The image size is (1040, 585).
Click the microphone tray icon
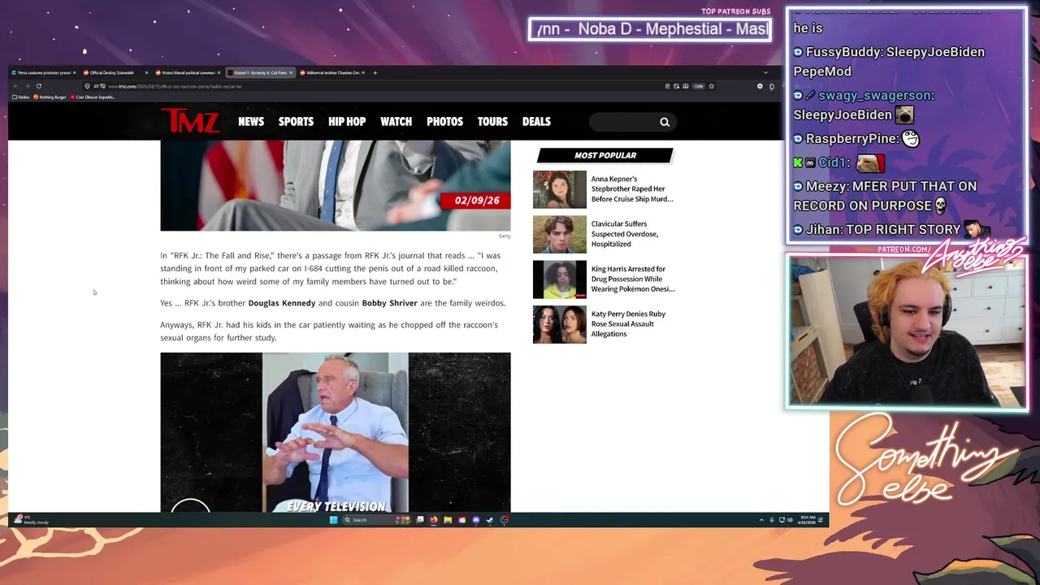pos(772,520)
